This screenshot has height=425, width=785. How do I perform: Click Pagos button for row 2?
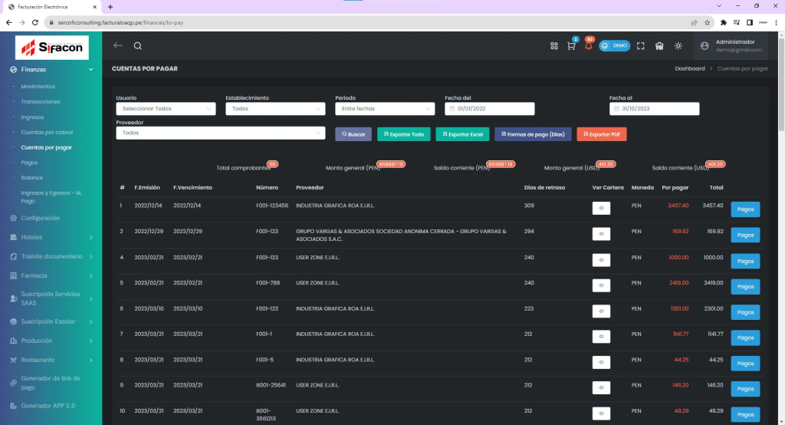[x=745, y=235]
